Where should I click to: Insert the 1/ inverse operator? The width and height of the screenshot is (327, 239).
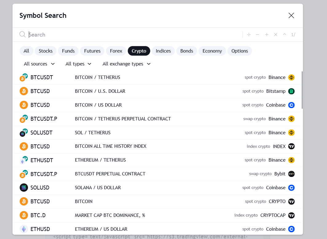[x=293, y=35]
